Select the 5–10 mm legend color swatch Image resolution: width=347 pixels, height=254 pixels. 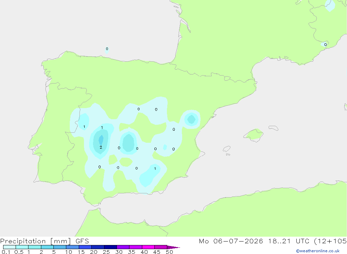[60, 247]
